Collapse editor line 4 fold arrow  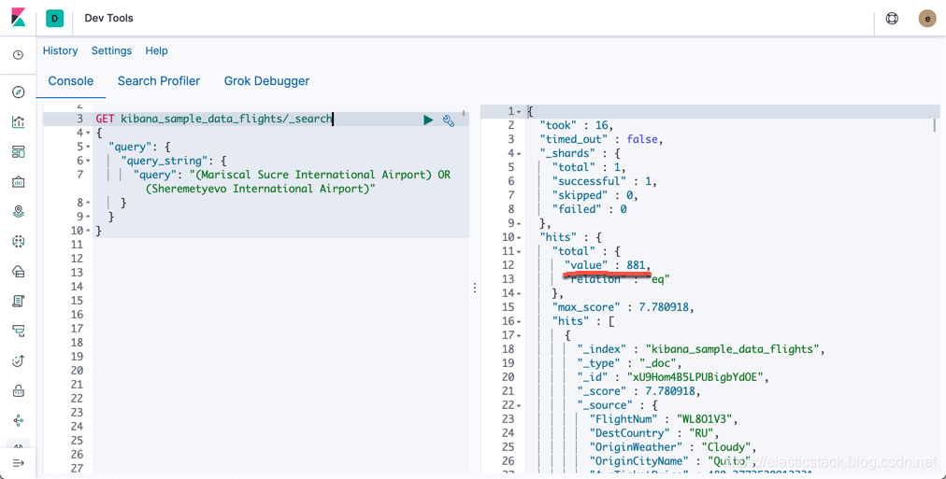(88, 134)
